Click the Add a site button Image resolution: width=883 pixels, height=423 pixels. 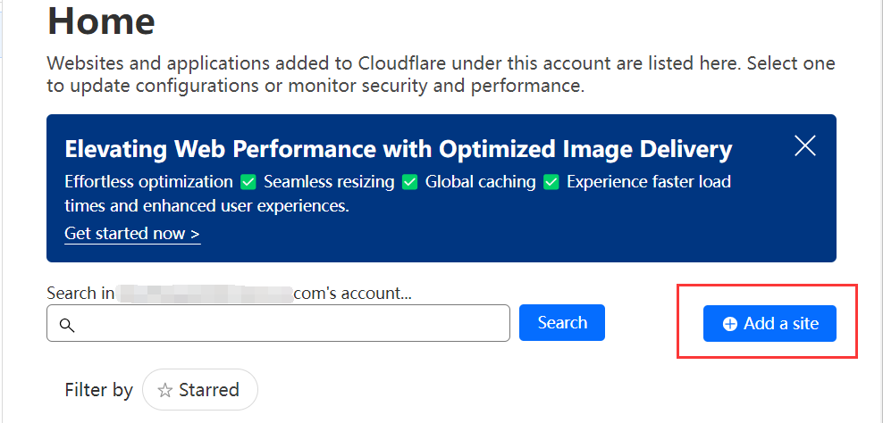(x=769, y=323)
